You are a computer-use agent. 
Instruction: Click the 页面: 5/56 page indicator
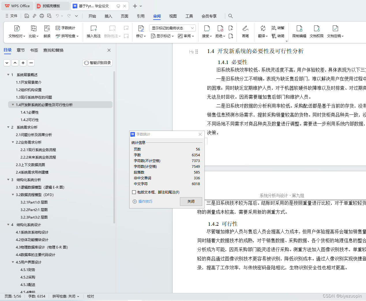tap(13, 296)
